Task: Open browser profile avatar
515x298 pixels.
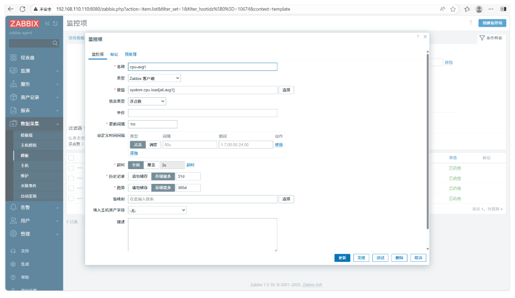Action: tap(479, 9)
